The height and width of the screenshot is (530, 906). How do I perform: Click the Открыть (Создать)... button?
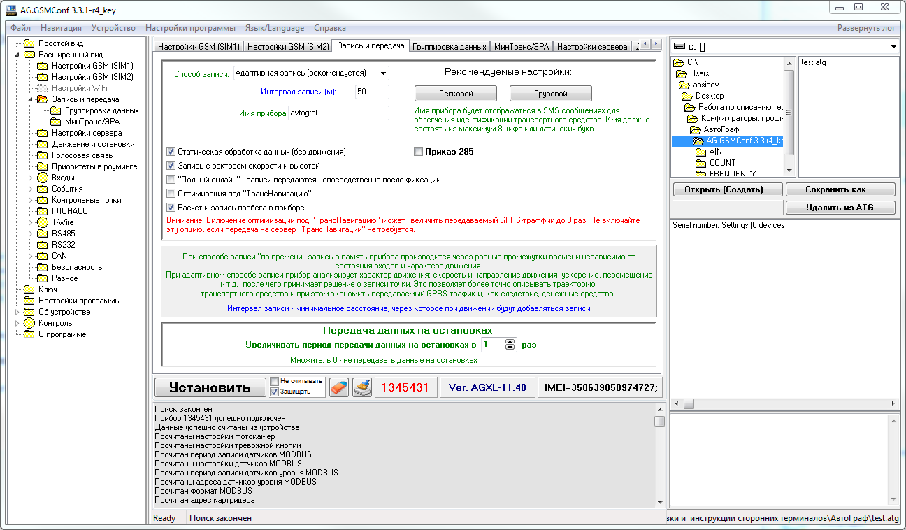click(x=728, y=189)
